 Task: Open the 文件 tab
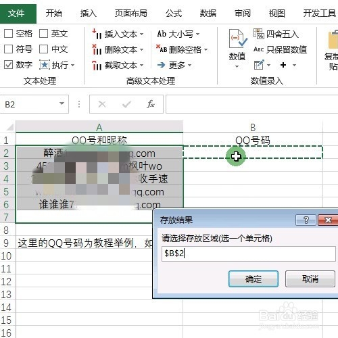click(18, 14)
